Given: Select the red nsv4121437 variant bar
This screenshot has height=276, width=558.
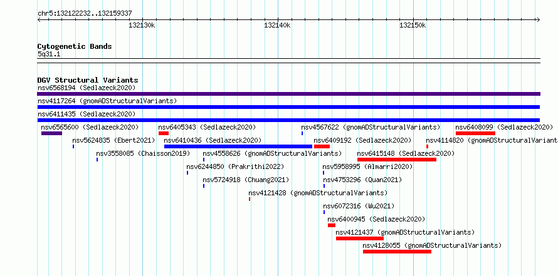Looking at the screenshot, I should 360,238.
